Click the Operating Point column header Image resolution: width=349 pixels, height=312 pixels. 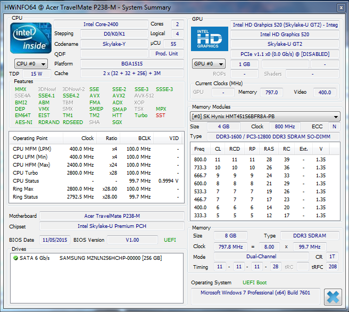click(x=36, y=138)
